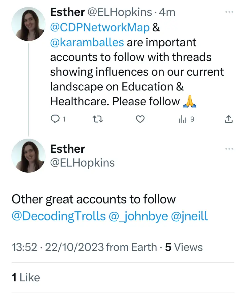Viewport: 246px width, 294px height.
Task: Open the @_johnbye mention
Action: point(138,216)
